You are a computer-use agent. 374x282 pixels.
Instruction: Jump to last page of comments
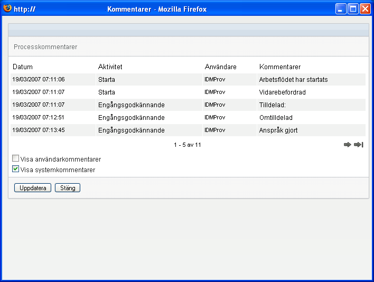tap(358, 145)
